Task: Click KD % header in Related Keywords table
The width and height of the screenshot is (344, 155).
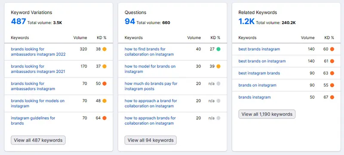Action: (329, 38)
